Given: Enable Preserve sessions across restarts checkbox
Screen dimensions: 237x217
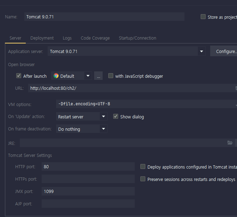Looking at the screenshot, I should [x=143, y=179].
